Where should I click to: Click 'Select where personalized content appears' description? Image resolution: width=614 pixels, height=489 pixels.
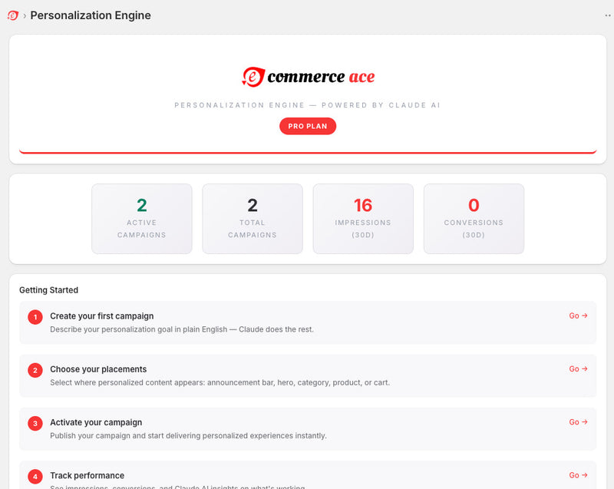pos(220,382)
